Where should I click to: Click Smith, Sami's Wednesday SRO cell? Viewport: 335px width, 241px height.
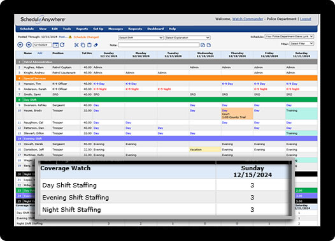(x=205, y=94)
